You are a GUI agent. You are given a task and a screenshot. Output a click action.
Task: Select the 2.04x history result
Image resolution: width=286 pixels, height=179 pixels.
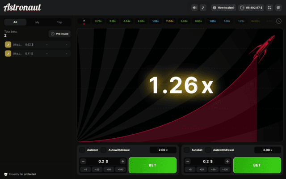(141, 21)
